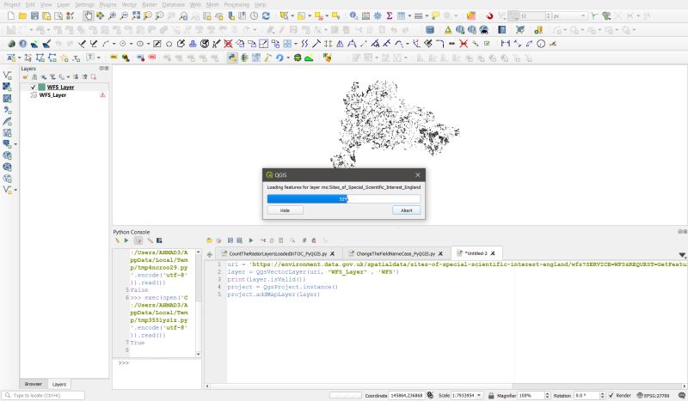Image resolution: width=688 pixels, height=401 pixels.
Task: Switch to CountTheRasterLayersLoadedInTOC_PyQGIS.py tab
Action: 278,254
